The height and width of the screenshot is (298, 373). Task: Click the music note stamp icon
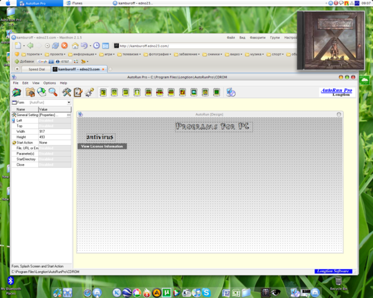point(182,93)
